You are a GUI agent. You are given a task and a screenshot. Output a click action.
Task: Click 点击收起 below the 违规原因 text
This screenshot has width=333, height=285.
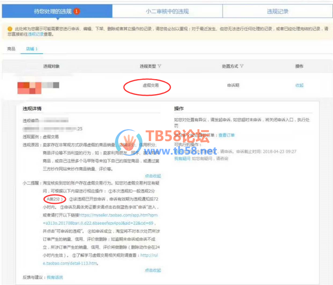153,176
